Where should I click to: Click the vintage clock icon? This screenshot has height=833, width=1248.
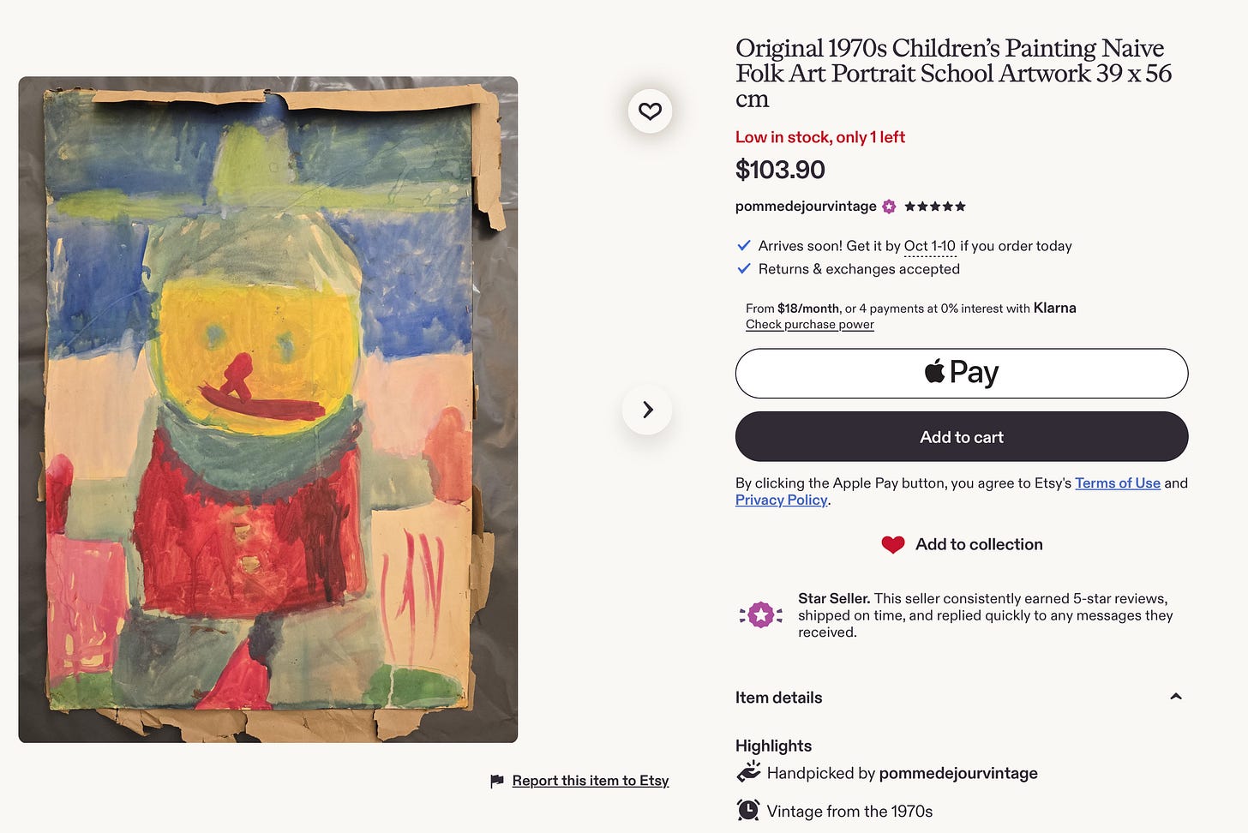748,810
